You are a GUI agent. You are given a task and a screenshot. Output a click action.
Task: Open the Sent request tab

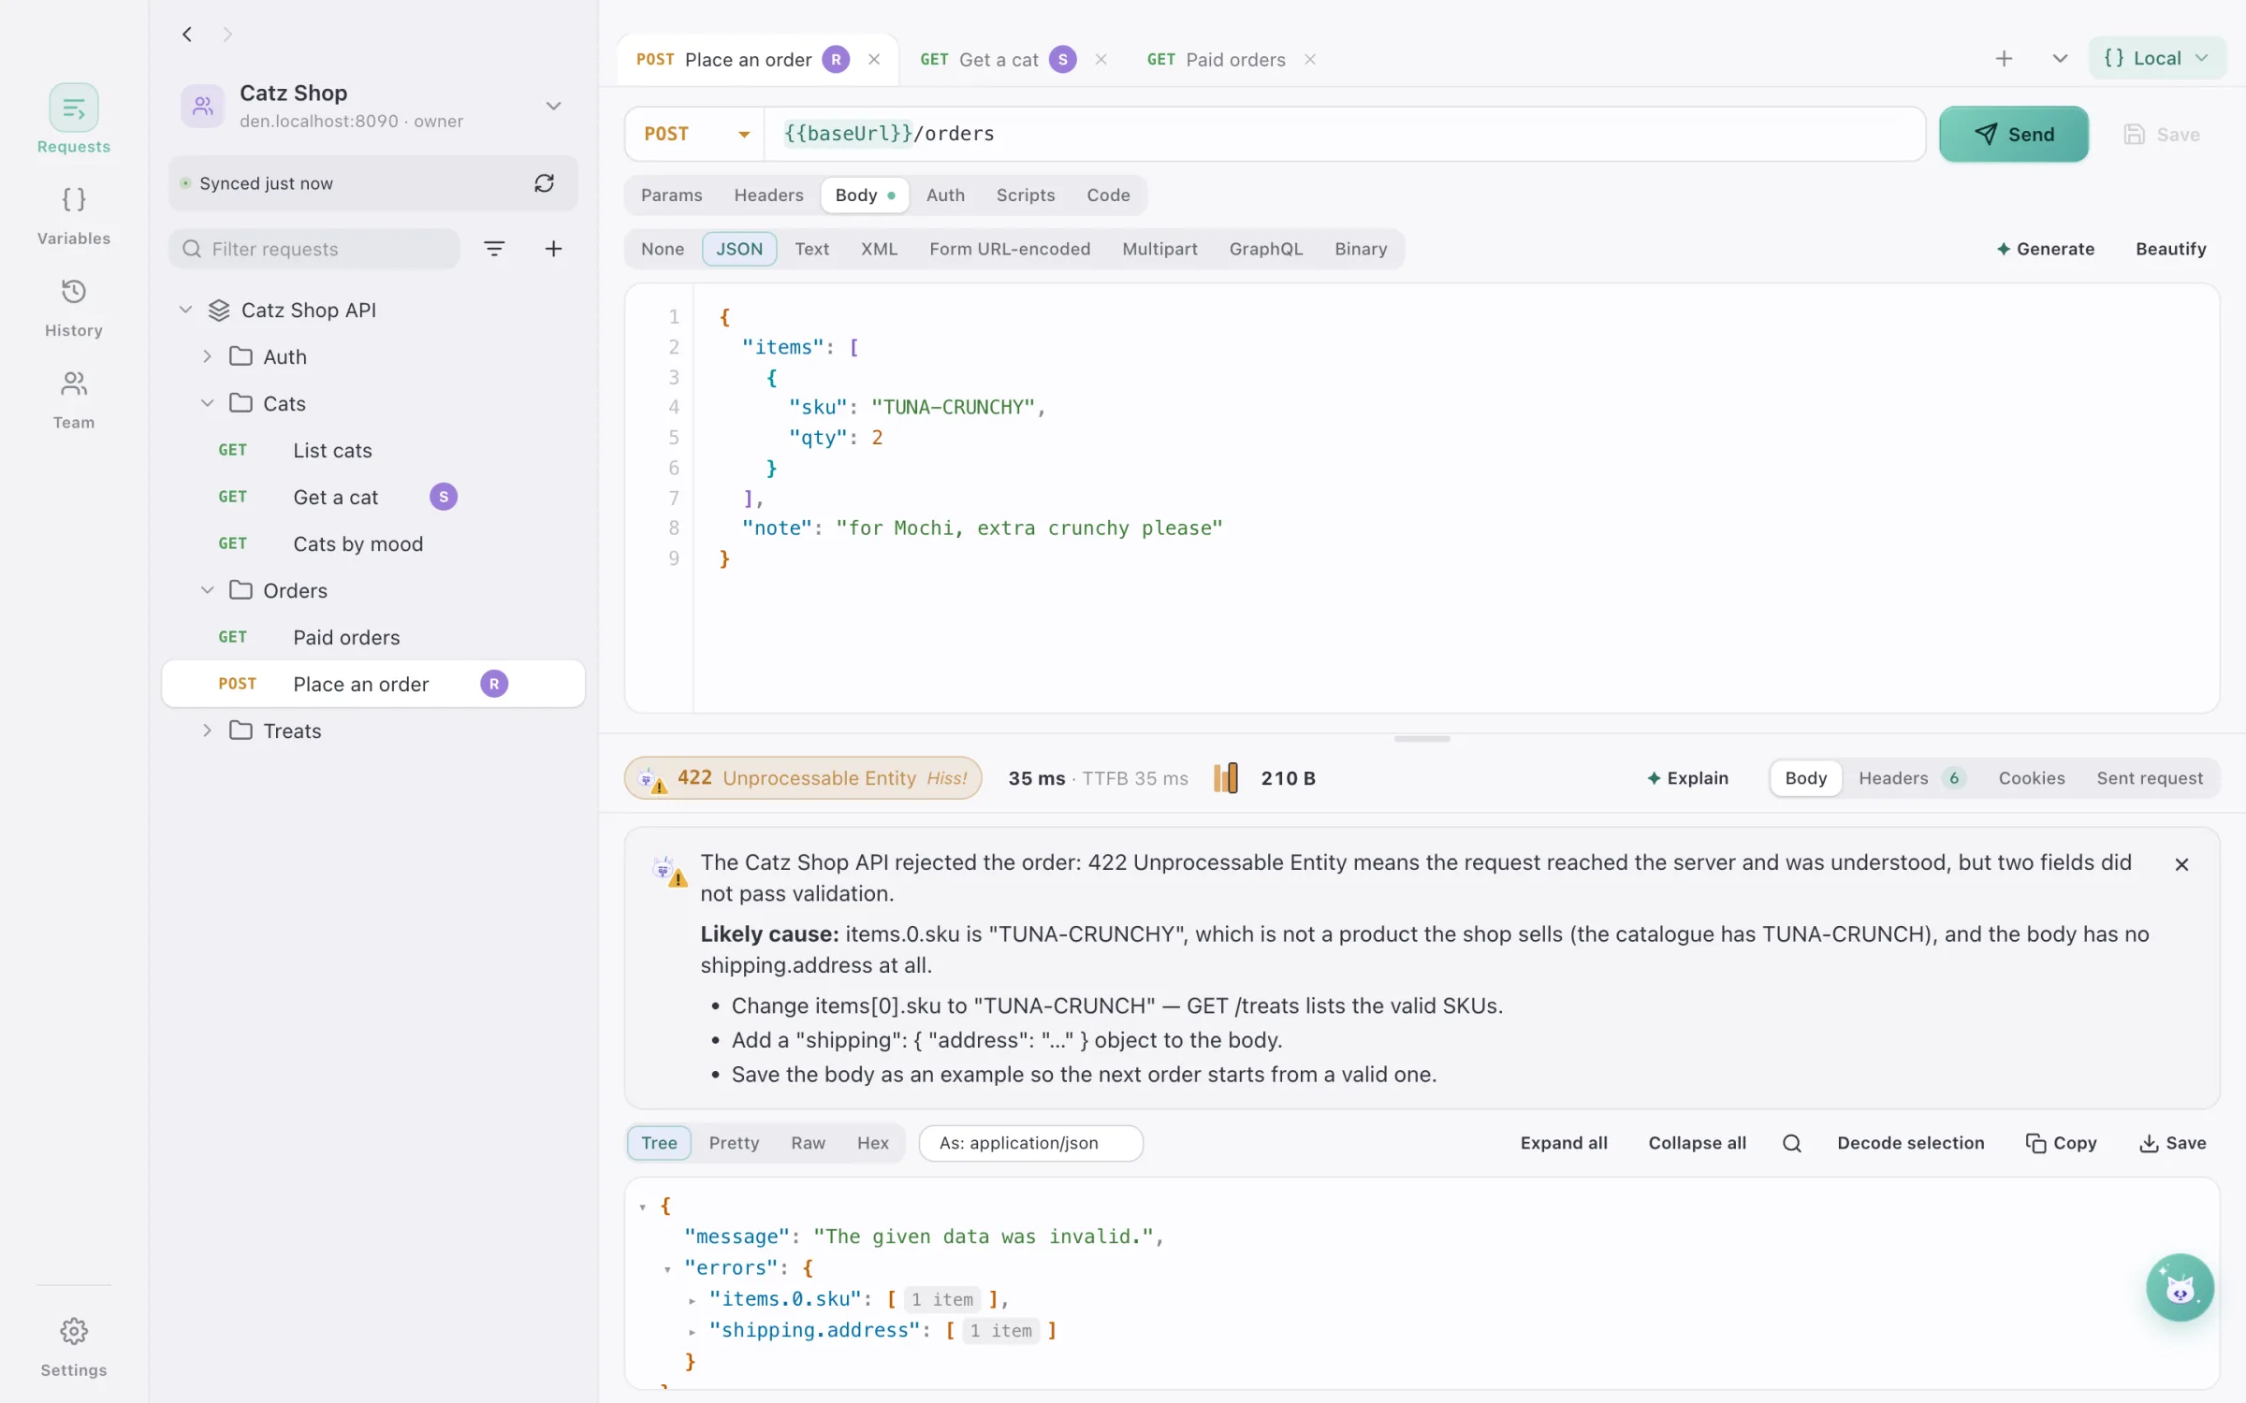(2150, 778)
